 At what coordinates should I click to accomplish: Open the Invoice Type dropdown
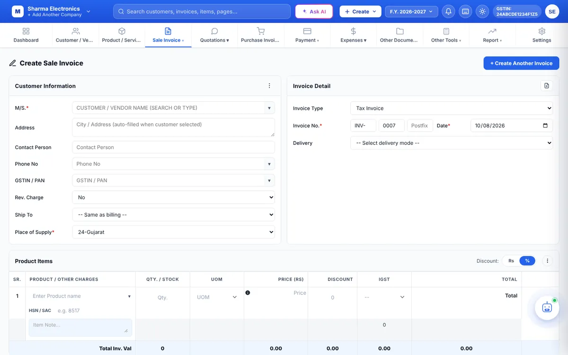(x=452, y=108)
